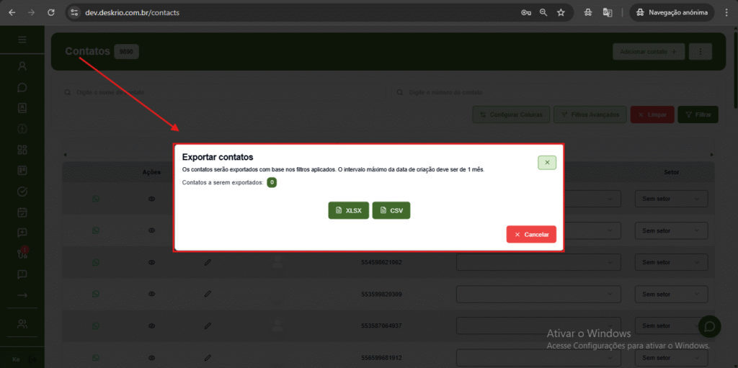This screenshot has height=368, width=738.
Task: Toggle eye view icon for contact 553599820309
Action: [x=151, y=294]
